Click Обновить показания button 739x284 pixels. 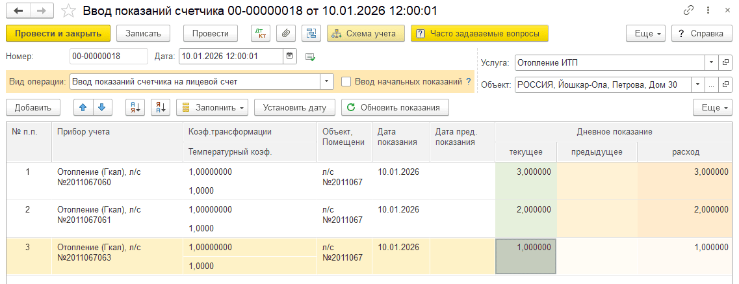395,107
